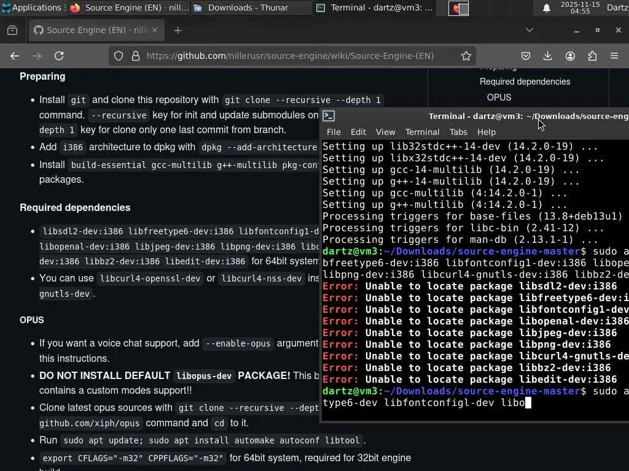The height and width of the screenshot is (471, 629).
Task: Click the Preparing heading in wiki
Action: point(42,77)
